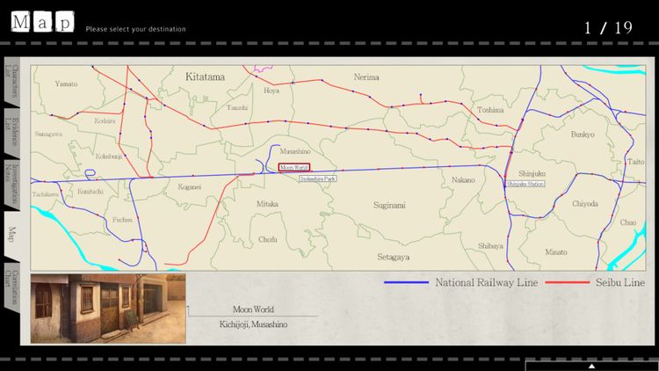
Task: Click the red Seibu Line legend swatch
Action: pyautogui.click(x=568, y=283)
